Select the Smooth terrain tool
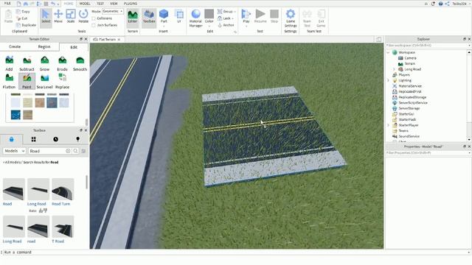The image size is (472, 265). [80, 63]
